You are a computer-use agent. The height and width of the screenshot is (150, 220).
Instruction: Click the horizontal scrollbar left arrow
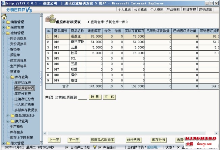(x=45, y=133)
